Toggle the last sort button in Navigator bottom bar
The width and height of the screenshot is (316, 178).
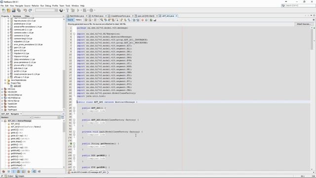click(39, 172)
